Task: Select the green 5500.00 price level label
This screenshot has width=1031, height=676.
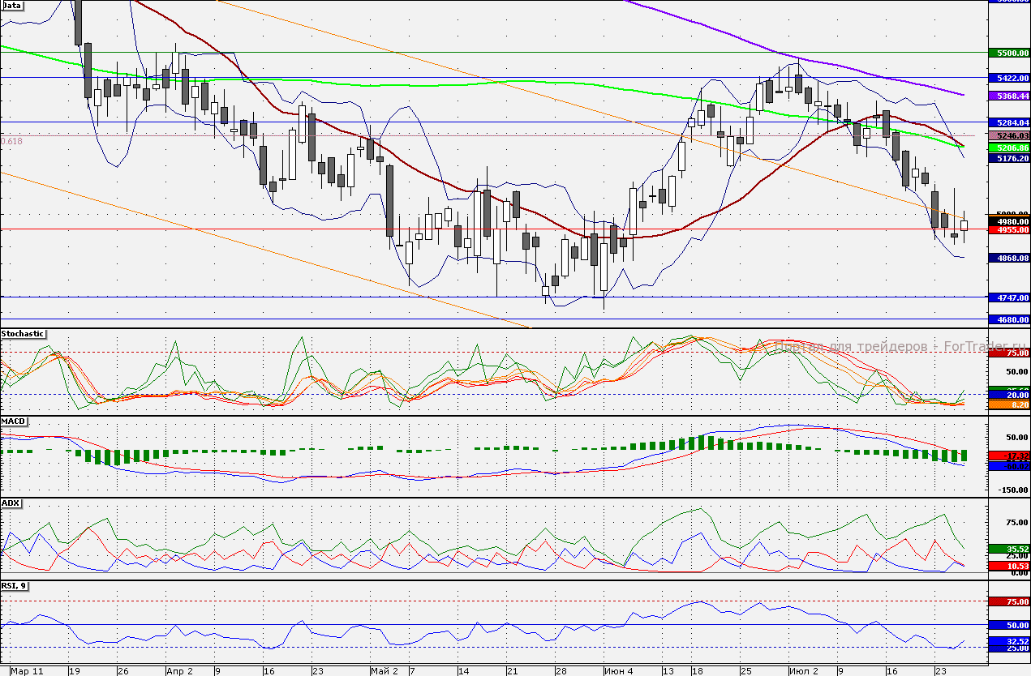Action: coord(1009,53)
